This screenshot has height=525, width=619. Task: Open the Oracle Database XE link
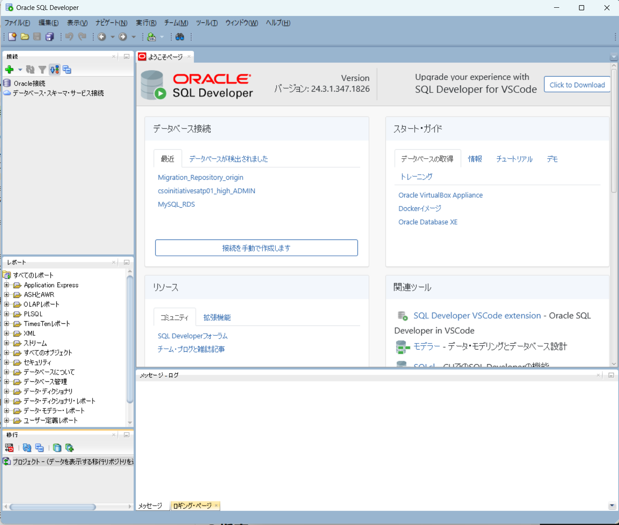tap(428, 222)
